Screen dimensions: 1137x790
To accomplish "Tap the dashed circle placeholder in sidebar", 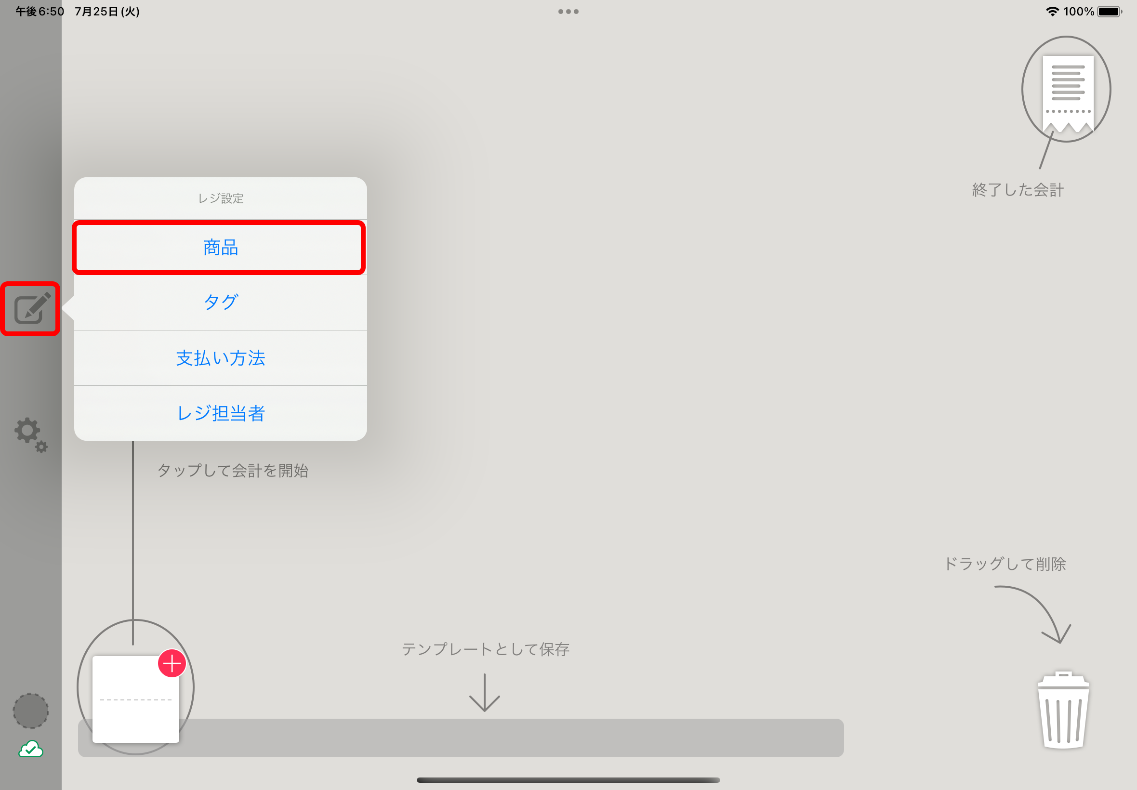I will (31, 711).
